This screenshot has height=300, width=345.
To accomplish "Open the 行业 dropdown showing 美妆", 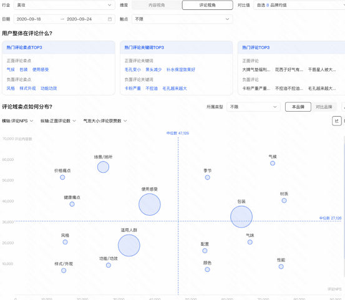I will click(64, 5).
